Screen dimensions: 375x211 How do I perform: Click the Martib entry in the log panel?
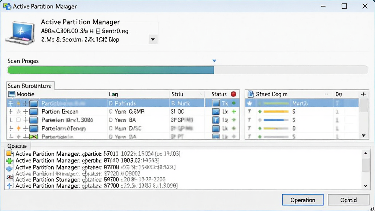click(300, 103)
